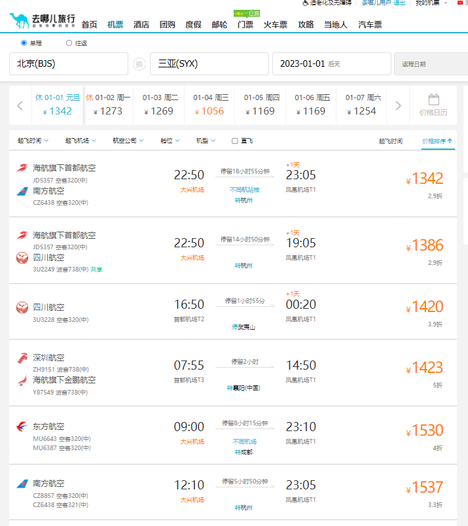Expand 舱位 cabin class dropdown
The height and width of the screenshot is (526, 468).
click(x=170, y=141)
